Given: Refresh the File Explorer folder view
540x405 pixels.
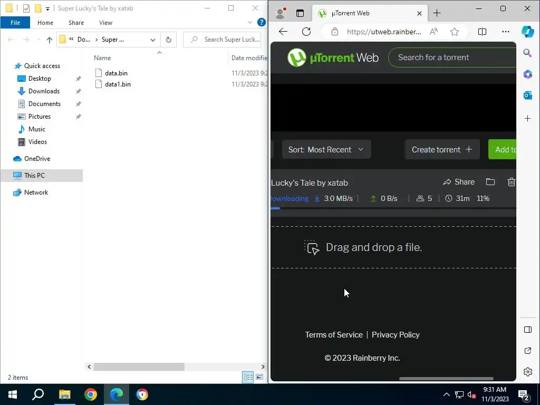Looking at the screenshot, I should 168,40.
